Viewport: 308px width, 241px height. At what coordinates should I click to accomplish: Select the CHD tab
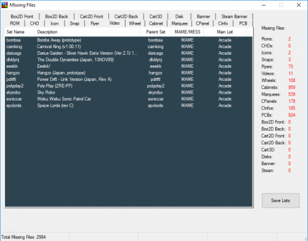click(34, 23)
